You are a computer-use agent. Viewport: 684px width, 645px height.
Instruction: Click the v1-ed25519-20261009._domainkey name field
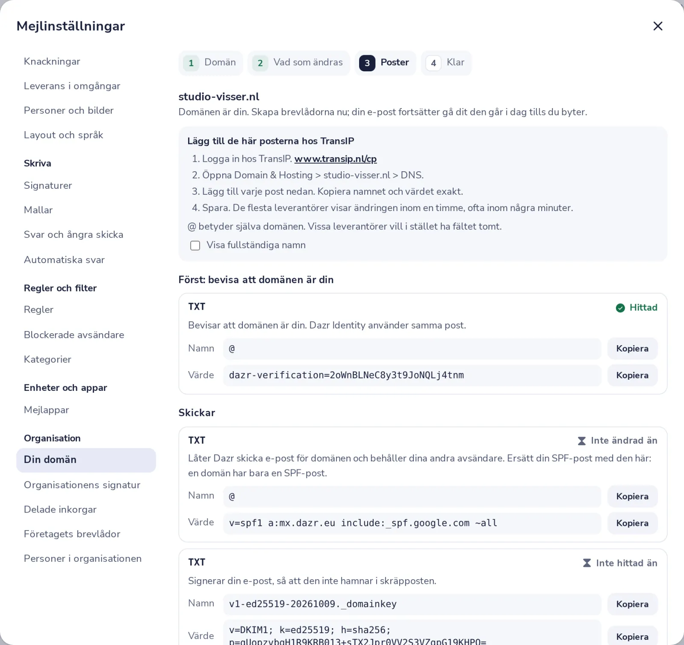tap(412, 604)
